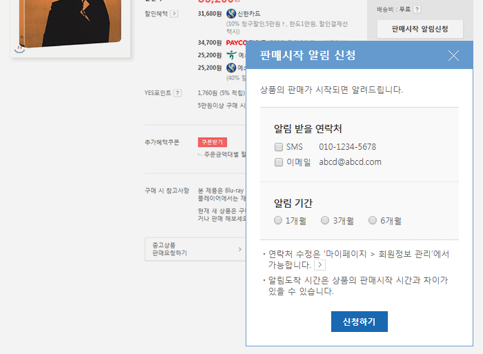Click the 신청하기 button
The height and width of the screenshot is (354, 483).
click(x=359, y=322)
